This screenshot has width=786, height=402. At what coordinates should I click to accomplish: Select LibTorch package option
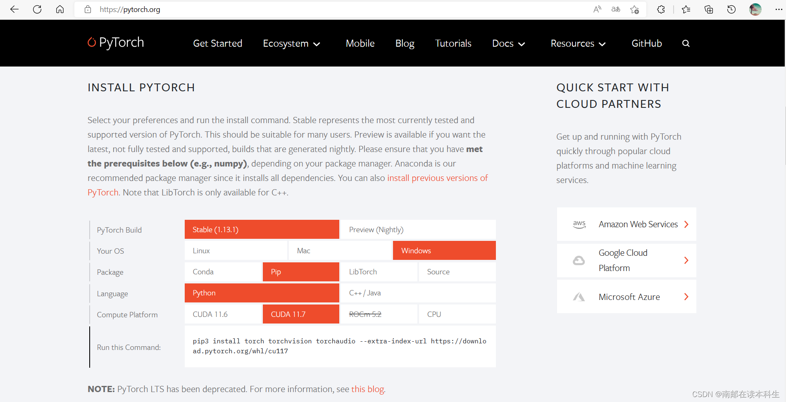point(379,271)
